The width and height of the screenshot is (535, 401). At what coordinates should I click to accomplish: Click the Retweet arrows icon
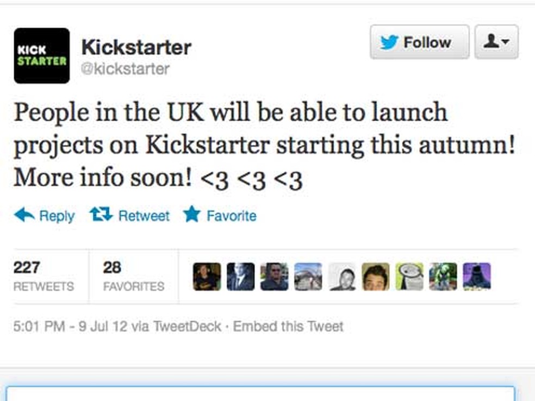point(101,215)
